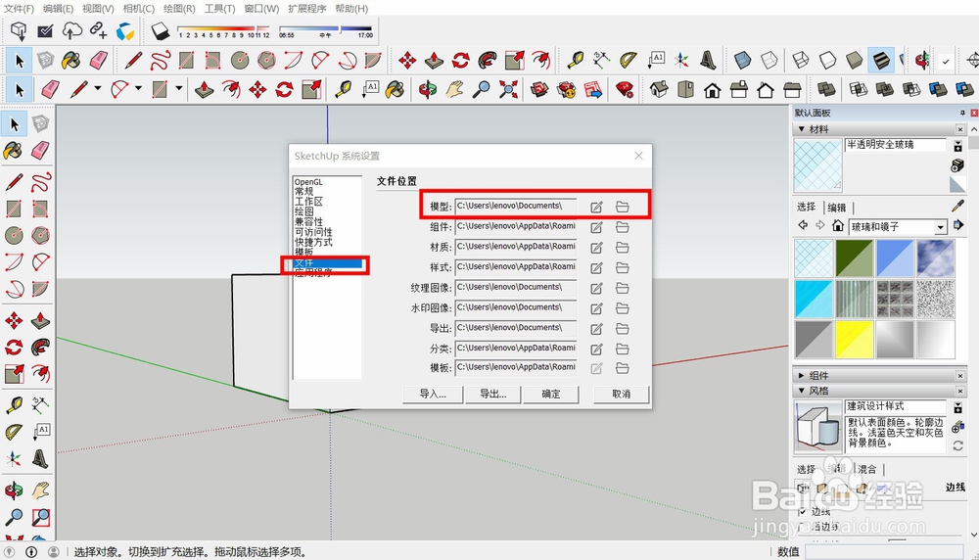Select the Orbit tool in left toolbar
This screenshot has height=560, width=979.
[x=13, y=490]
